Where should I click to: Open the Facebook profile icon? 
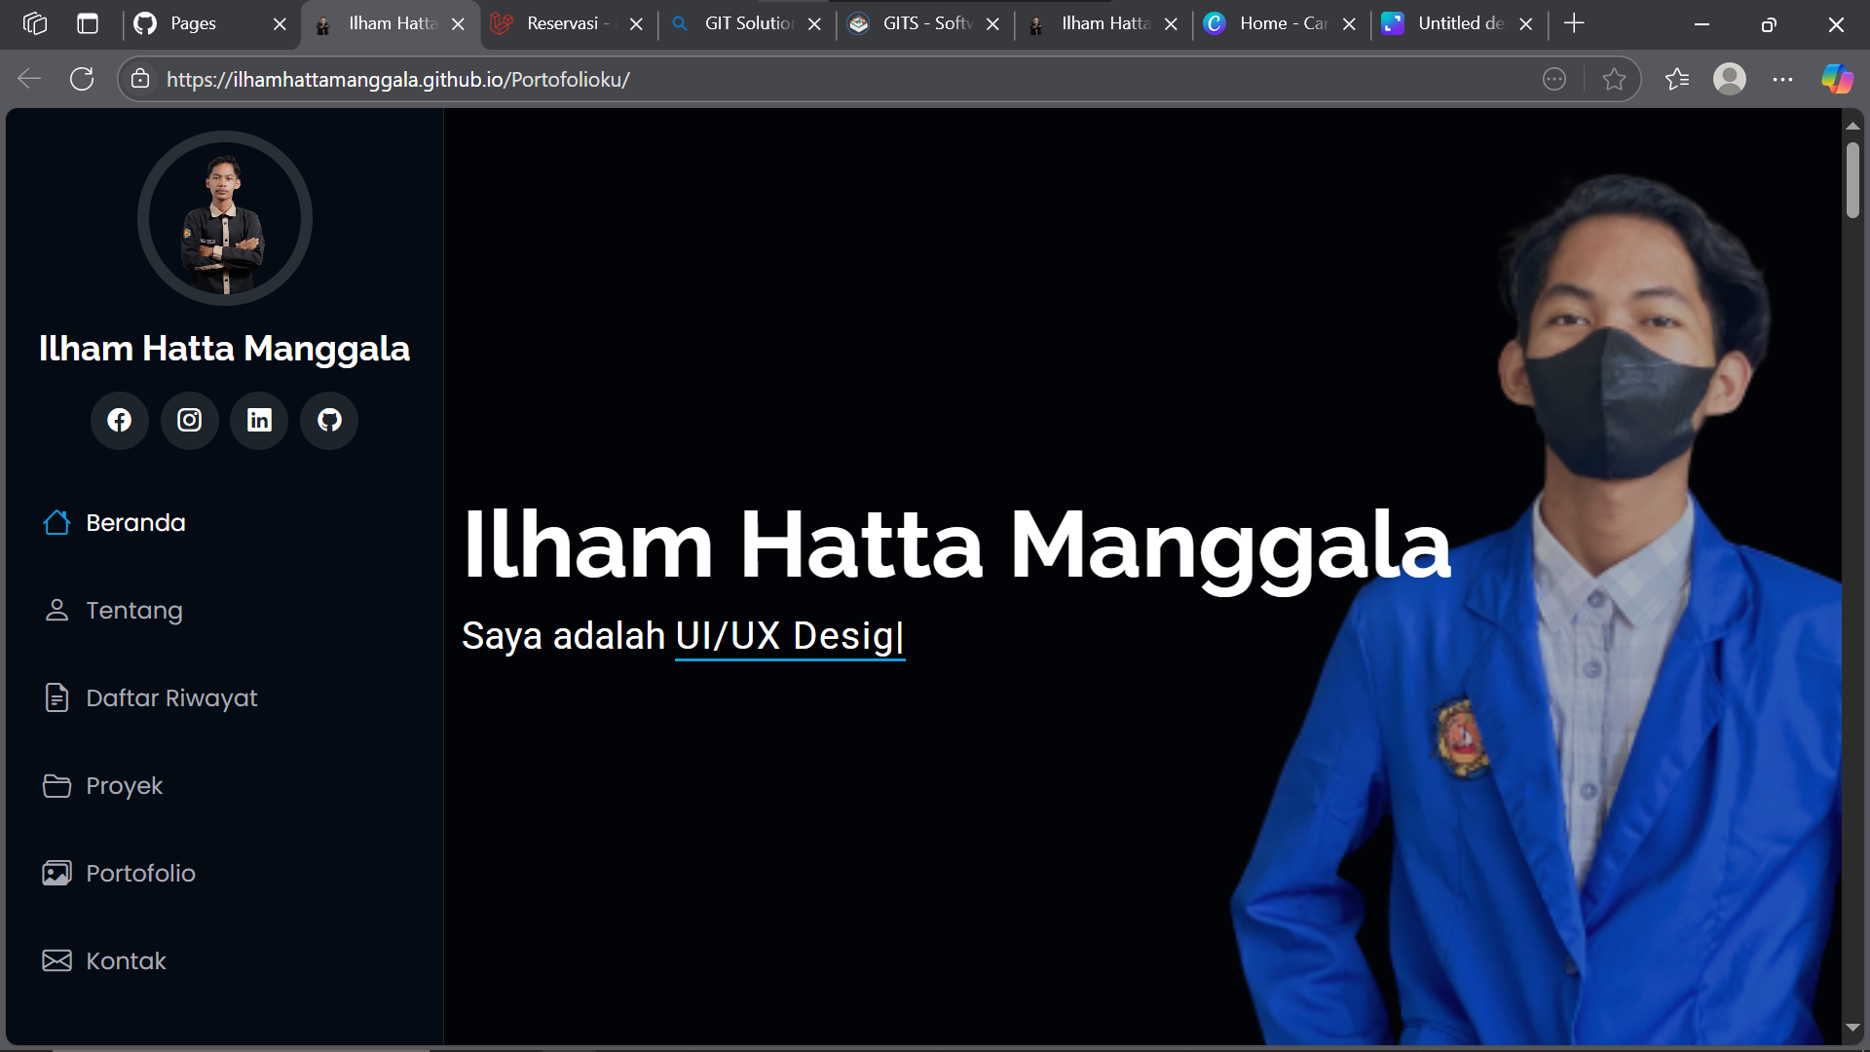pyautogui.click(x=119, y=420)
